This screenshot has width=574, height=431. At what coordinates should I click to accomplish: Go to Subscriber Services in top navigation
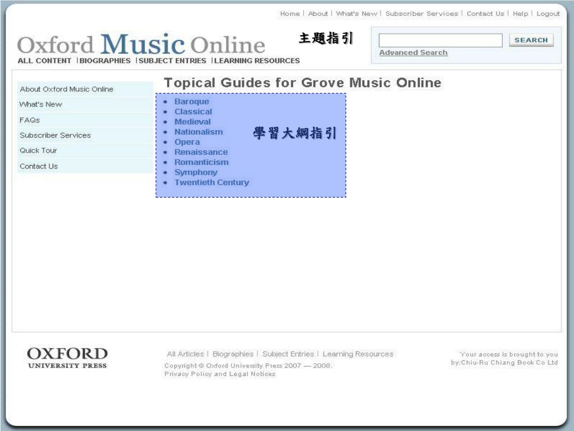click(422, 13)
